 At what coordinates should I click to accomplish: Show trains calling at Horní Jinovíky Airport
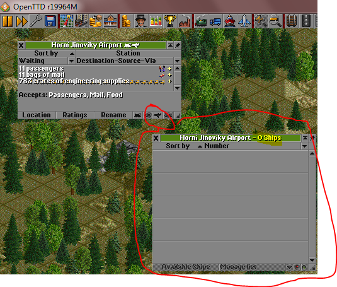click(138, 115)
